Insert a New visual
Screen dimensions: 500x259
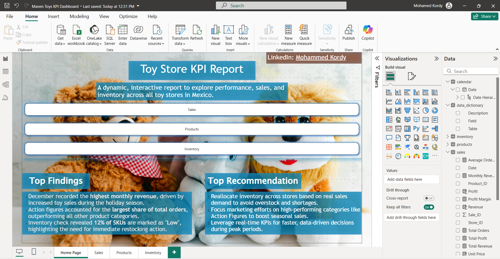(216, 35)
